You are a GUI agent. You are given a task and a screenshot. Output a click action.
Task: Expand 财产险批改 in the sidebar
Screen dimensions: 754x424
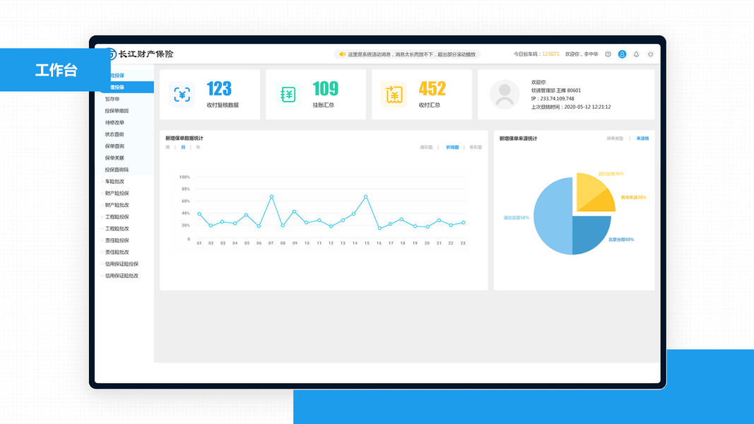point(117,205)
